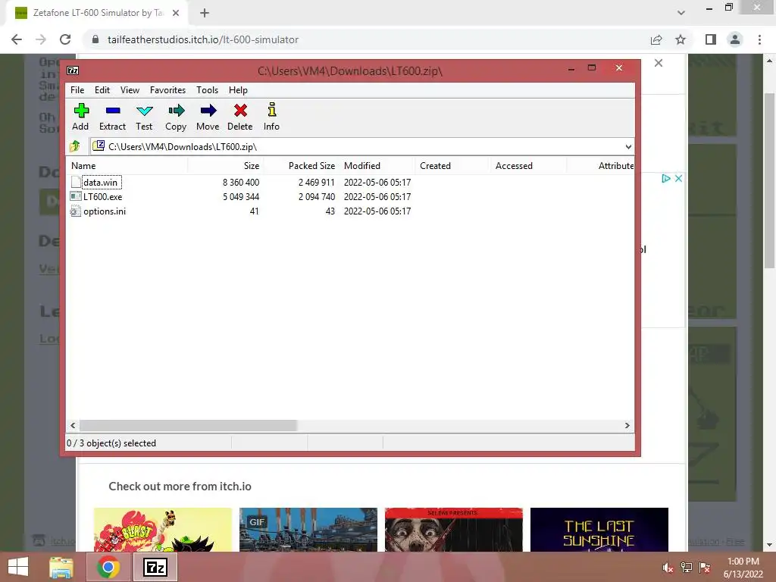776x582 pixels.
Task: Share this page via Chrome share icon
Action: 656,39
